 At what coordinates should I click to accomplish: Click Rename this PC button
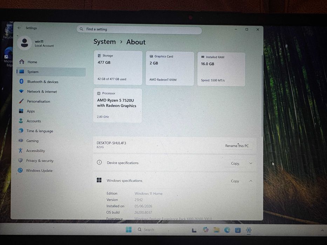click(237, 146)
